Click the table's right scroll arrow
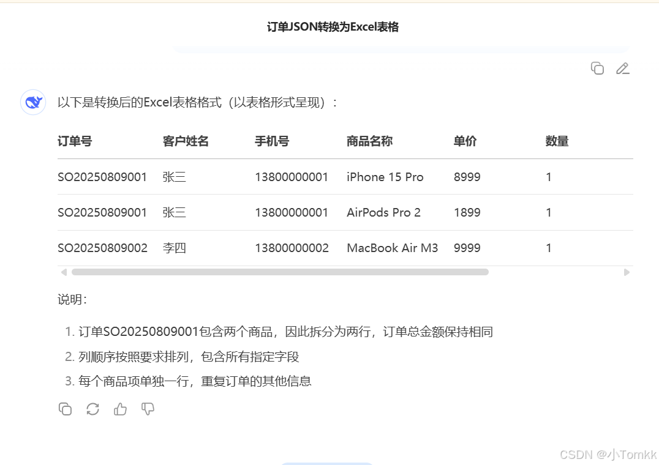 pyautogui.click(x=627, y=272)
